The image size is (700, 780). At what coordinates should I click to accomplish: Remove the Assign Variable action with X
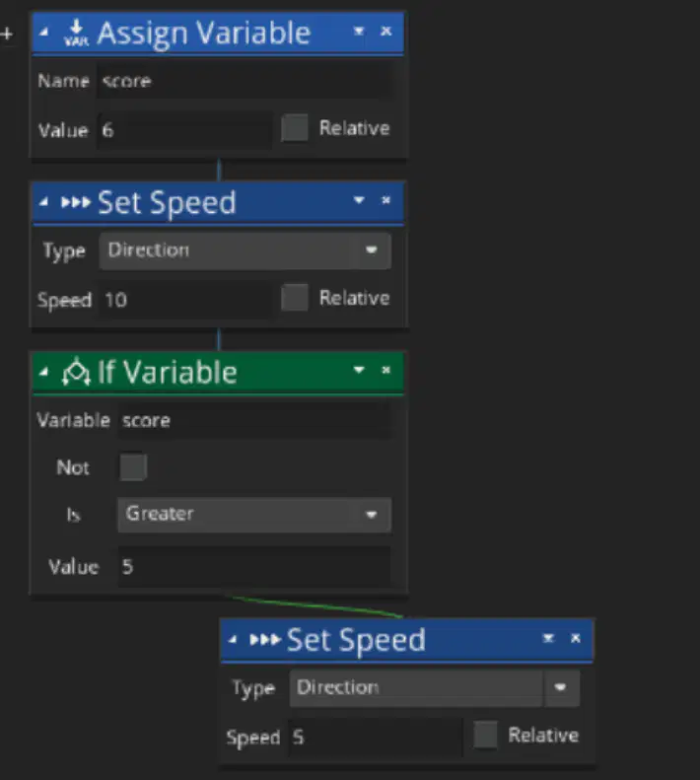386,32
